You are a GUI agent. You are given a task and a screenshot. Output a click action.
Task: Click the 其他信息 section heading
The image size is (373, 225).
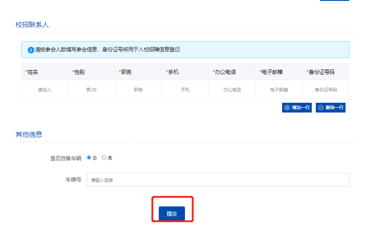[29, 135]
